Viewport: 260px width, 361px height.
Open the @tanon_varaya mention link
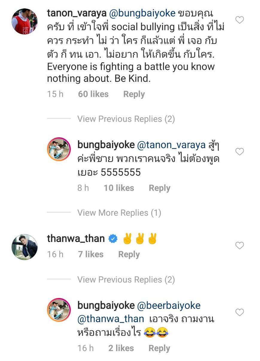[x=171, y=145]
